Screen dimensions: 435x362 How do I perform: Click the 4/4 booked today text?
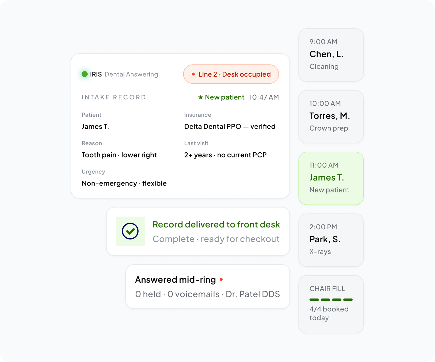329,313
